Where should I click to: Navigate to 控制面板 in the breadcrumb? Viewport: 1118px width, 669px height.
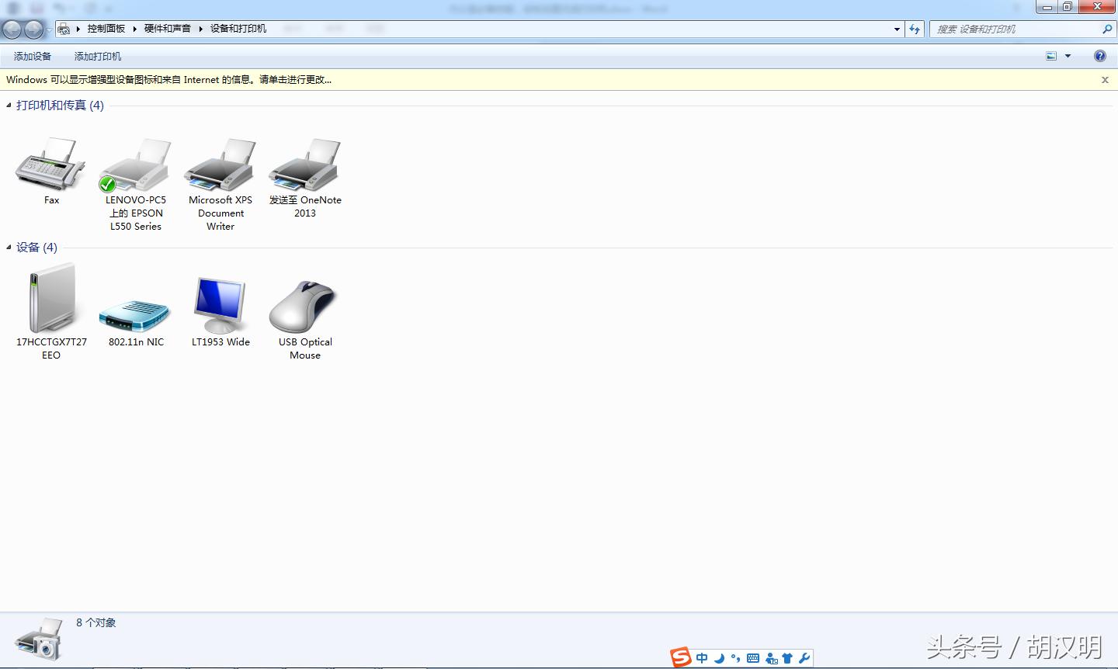coord(106,29)
